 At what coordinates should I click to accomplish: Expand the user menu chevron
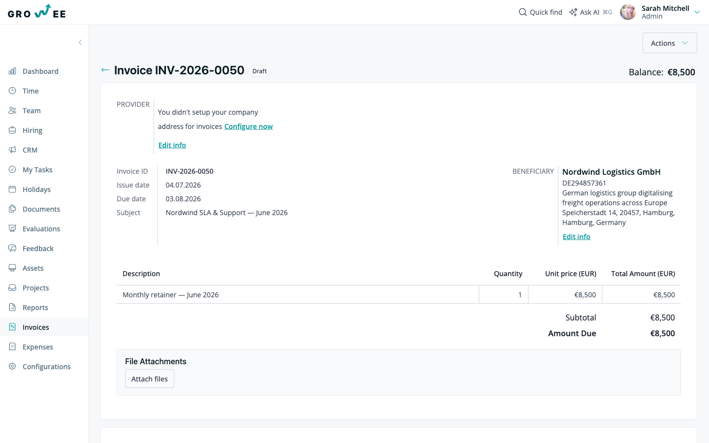coord(697,12)
